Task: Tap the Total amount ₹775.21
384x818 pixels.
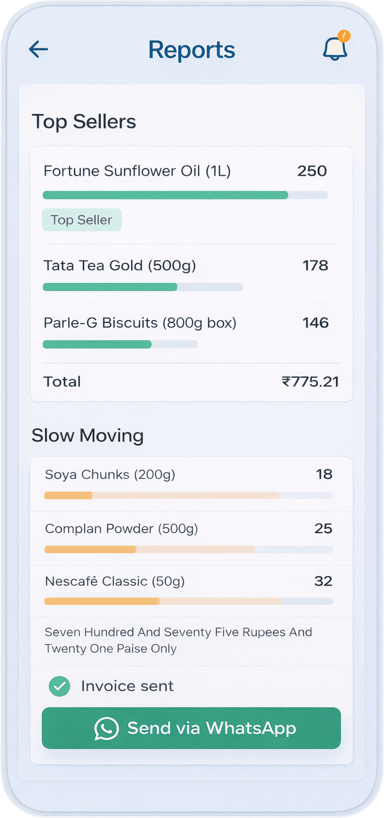Action: (x=310, y=382)
